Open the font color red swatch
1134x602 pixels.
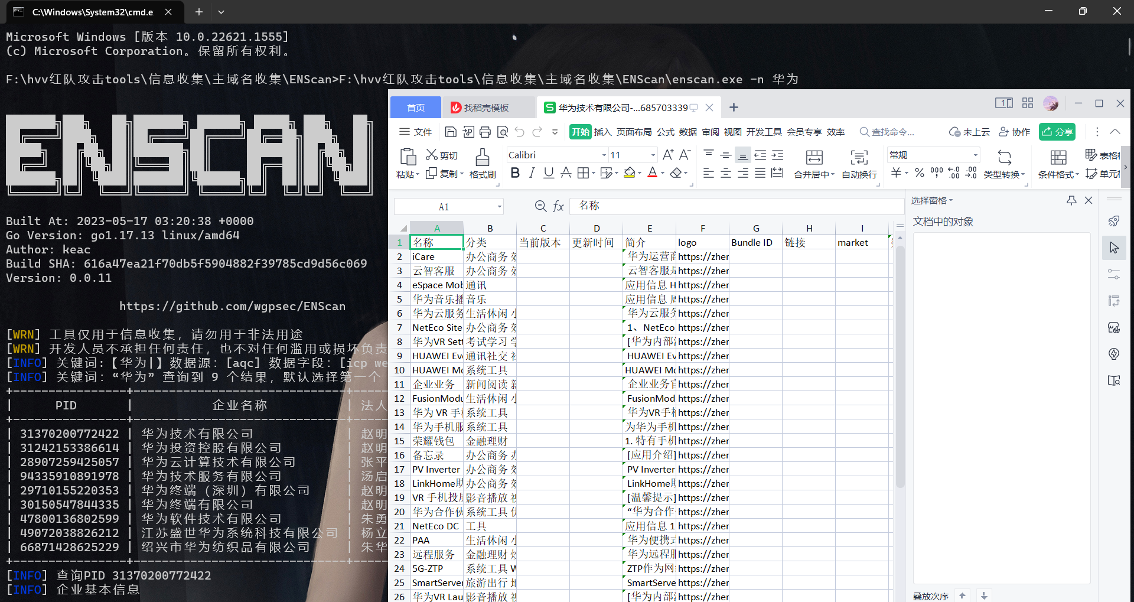[x=652, y=173]
